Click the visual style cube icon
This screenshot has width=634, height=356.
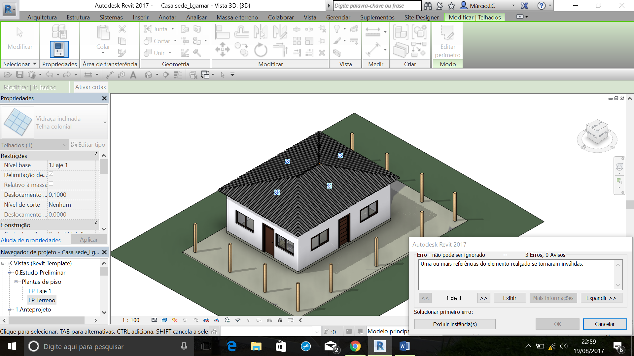[x=164, y=320]
